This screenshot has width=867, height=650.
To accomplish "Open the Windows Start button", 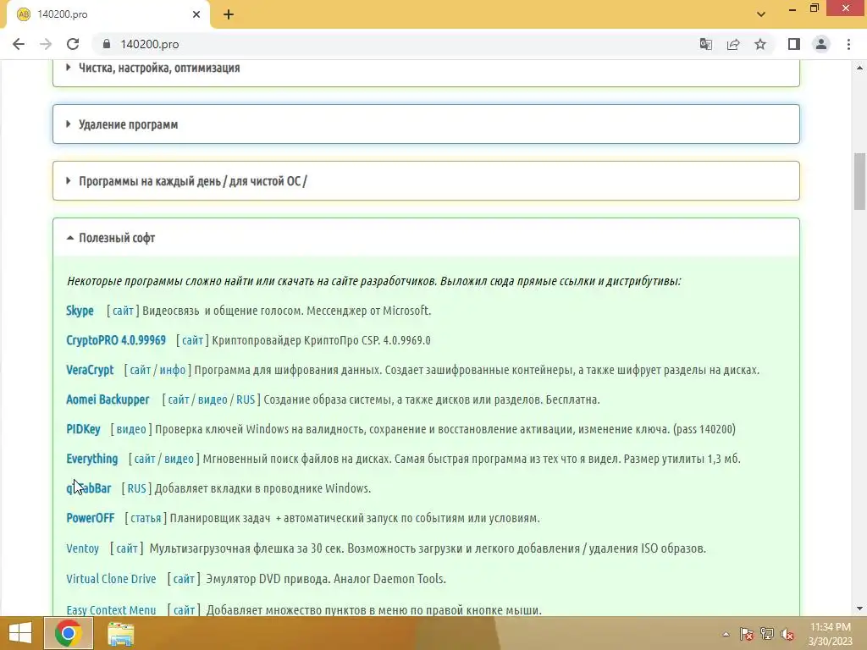I will (20, 633).
